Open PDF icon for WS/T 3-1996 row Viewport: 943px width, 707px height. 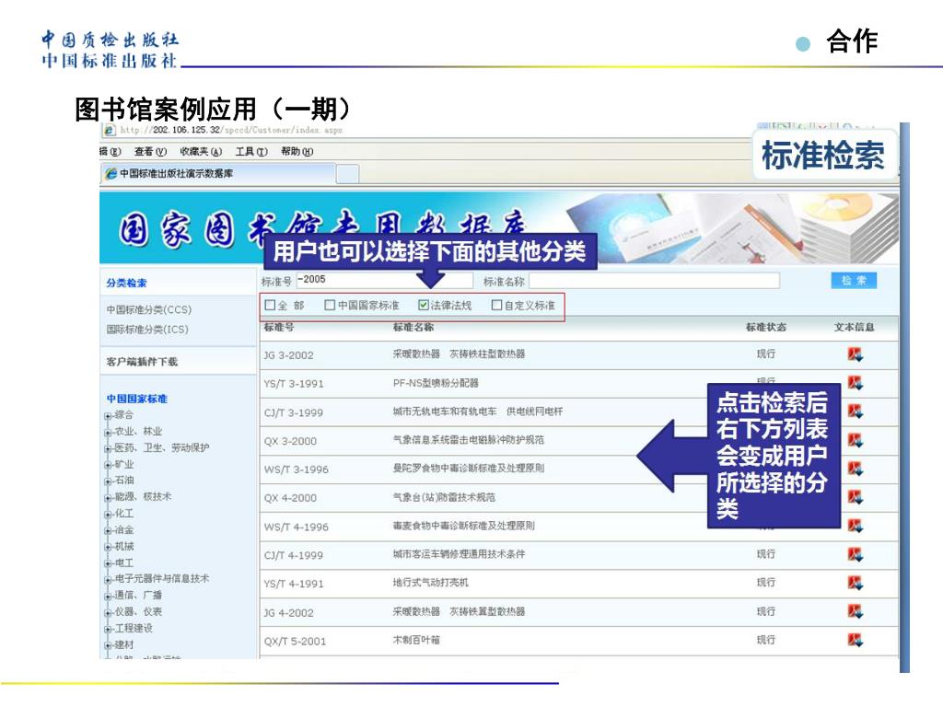[855, 469]
